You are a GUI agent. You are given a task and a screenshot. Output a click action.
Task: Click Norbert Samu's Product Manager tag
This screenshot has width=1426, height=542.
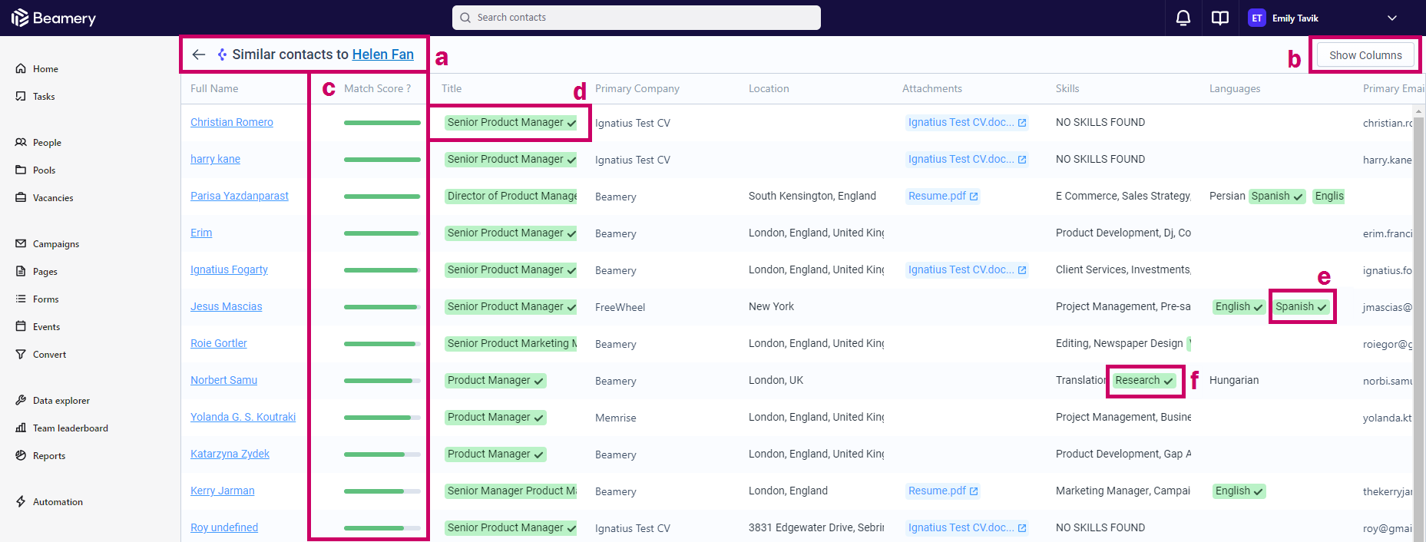(495, 380)
